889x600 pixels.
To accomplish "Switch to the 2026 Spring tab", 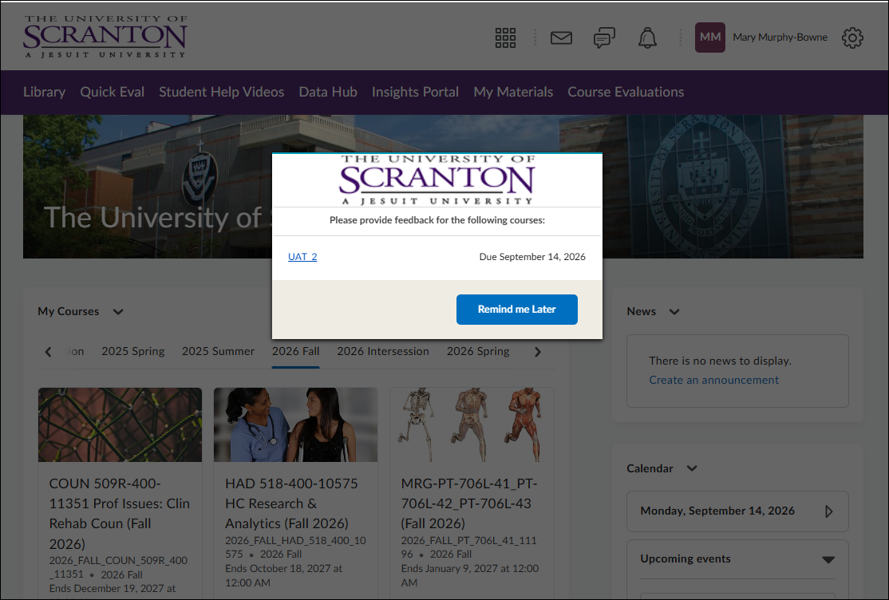I will 478,351.
